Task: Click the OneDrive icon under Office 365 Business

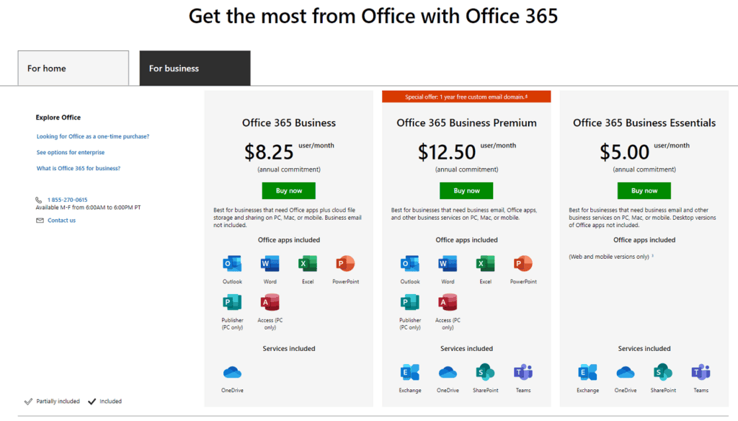Action: click(x=232, y=373)
